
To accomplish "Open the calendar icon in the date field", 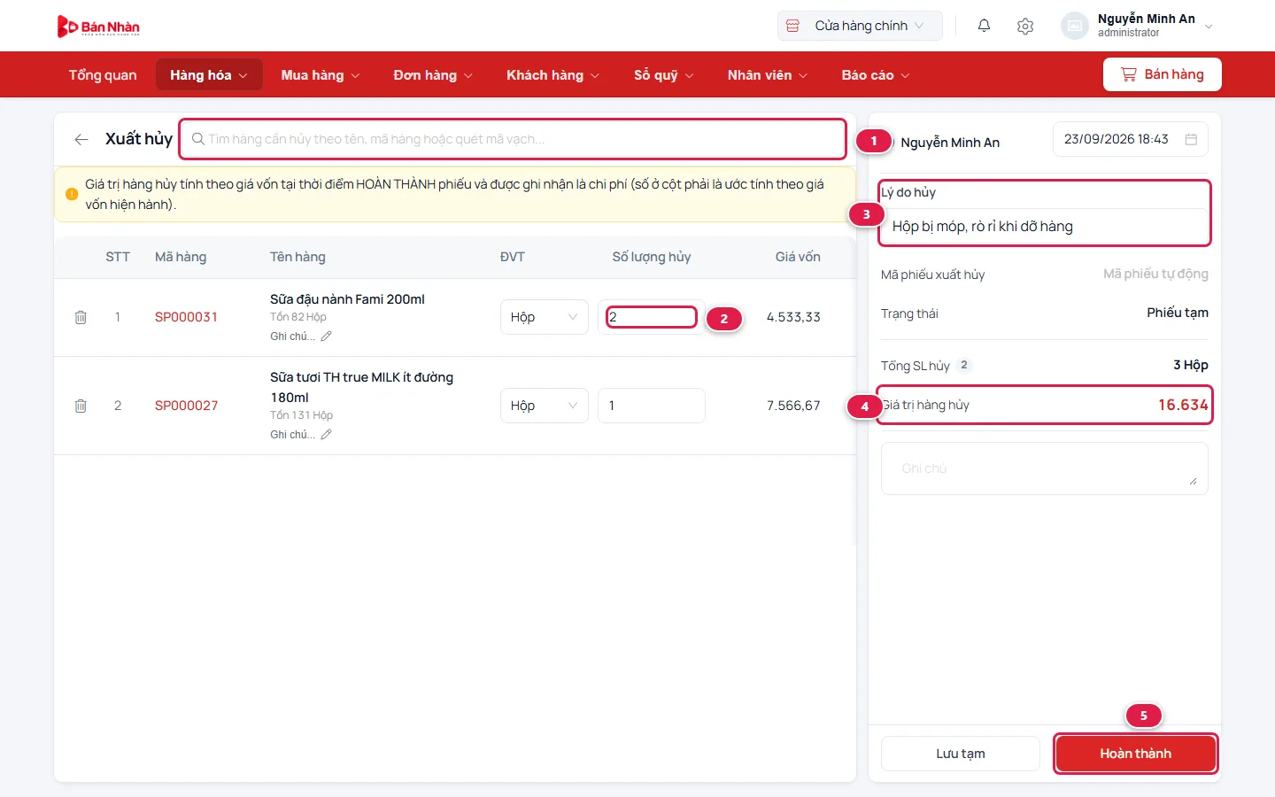I will click(1191, 139).
